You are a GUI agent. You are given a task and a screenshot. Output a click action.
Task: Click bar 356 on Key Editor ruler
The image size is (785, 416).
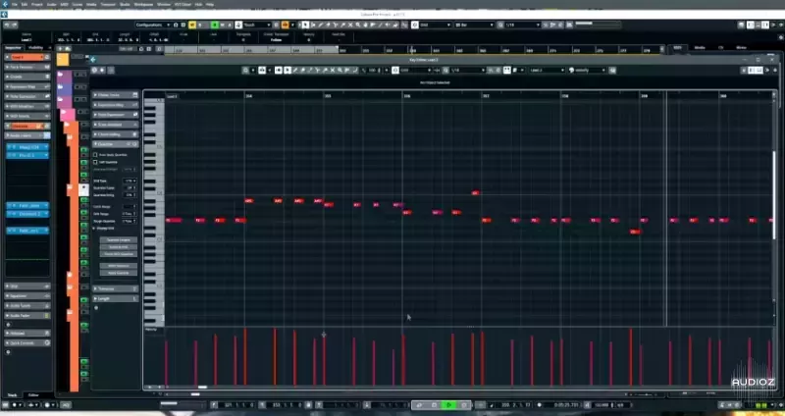(406, 95)
